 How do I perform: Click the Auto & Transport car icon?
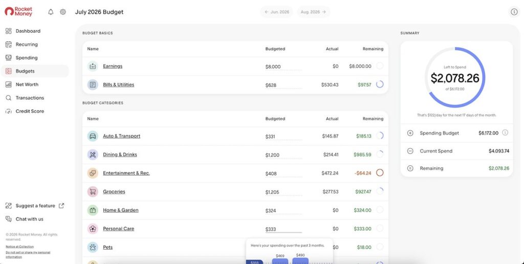(x=93, y=136)
